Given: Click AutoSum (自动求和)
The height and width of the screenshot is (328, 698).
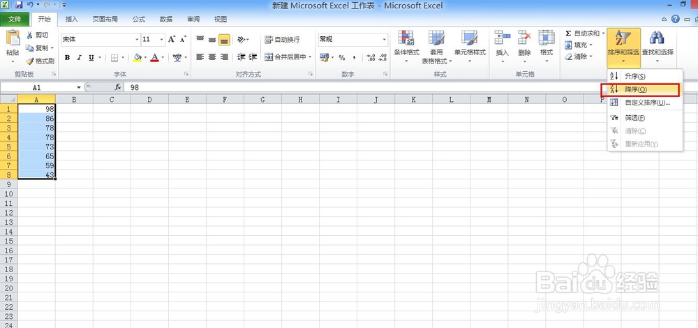Looking at the screenshot, I should pyautogui.click(x=583, y=33).
